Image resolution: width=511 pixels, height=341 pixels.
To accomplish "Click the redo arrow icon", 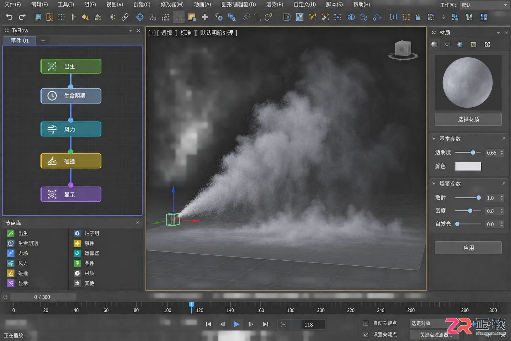I will click(x=22, y=17).
